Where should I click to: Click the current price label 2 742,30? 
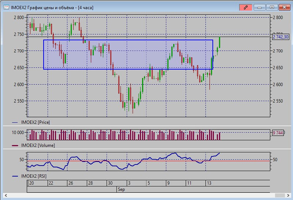point(281,37)
